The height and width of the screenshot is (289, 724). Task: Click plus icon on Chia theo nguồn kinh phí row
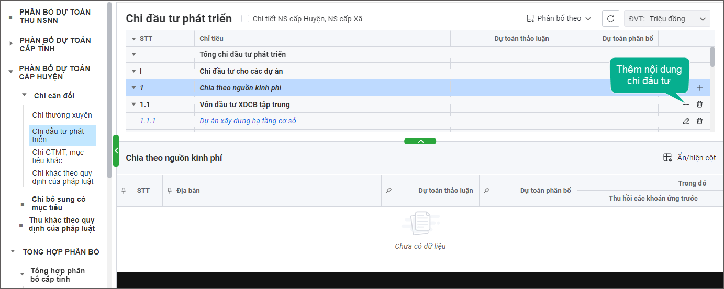click(700, 88)
